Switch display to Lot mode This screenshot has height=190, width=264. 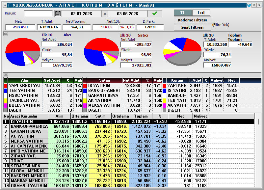[x=201, y=13]
